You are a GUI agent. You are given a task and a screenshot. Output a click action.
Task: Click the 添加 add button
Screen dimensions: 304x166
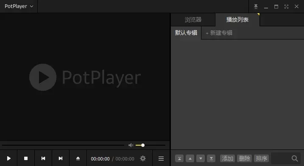point(227,158)
